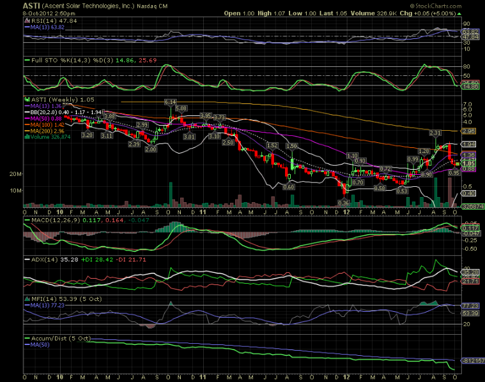Click the Open 1.00 quote value

[x=239, y=13]
